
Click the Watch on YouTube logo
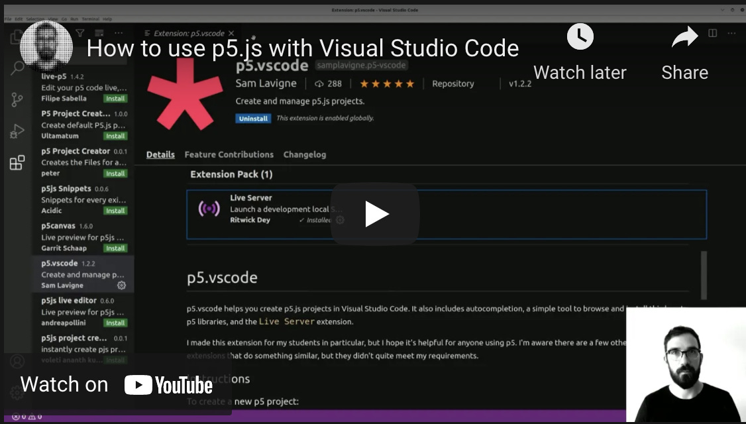[x=168, y=385]
